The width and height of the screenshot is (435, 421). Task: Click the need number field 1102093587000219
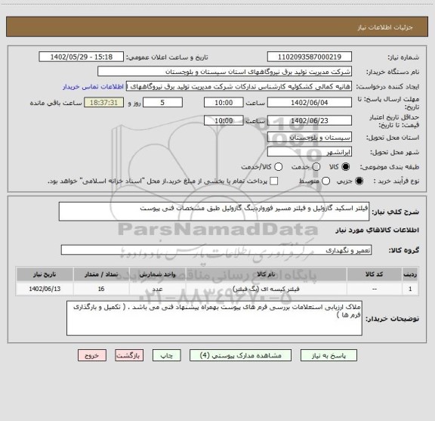(310, 57)
